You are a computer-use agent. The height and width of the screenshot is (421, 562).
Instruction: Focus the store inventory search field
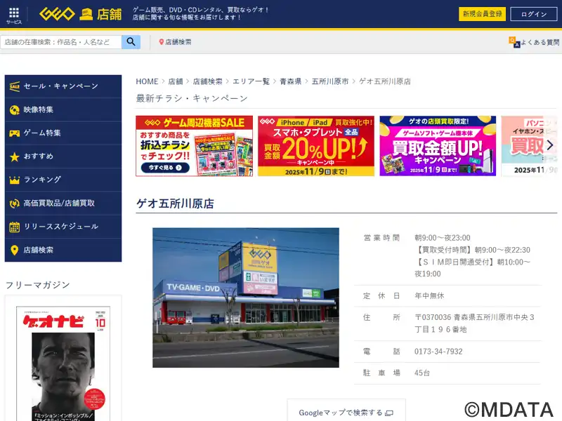click(x=61, y=42)
